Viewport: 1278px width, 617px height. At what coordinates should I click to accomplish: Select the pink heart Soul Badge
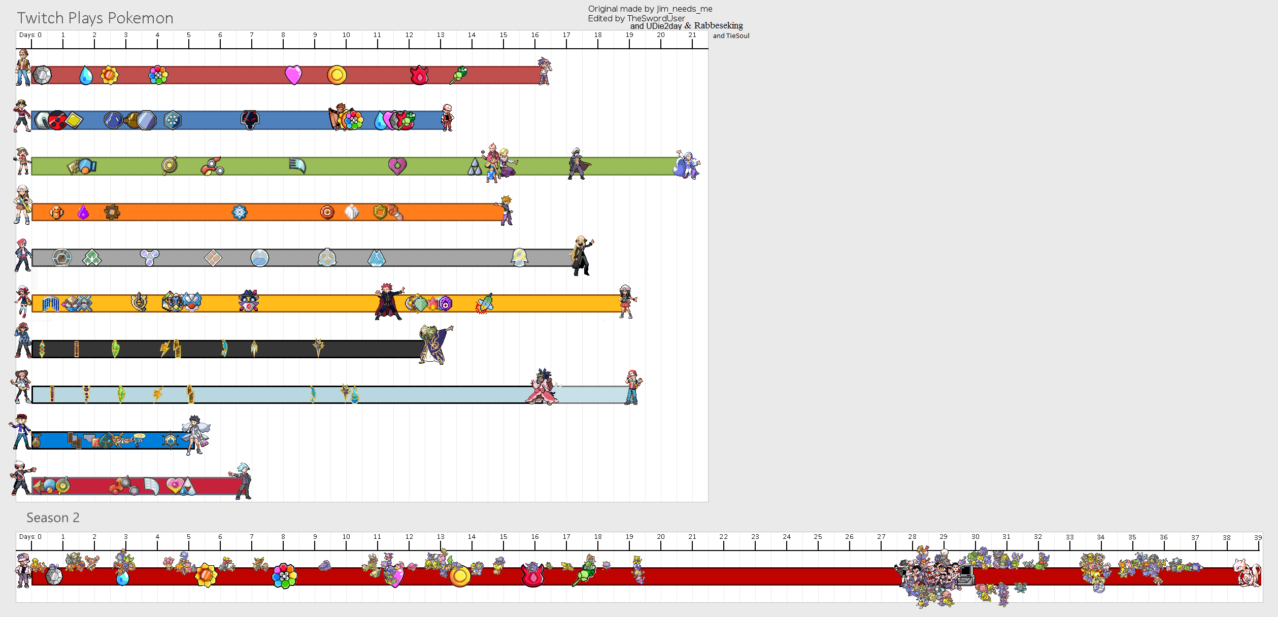point(293,75)
